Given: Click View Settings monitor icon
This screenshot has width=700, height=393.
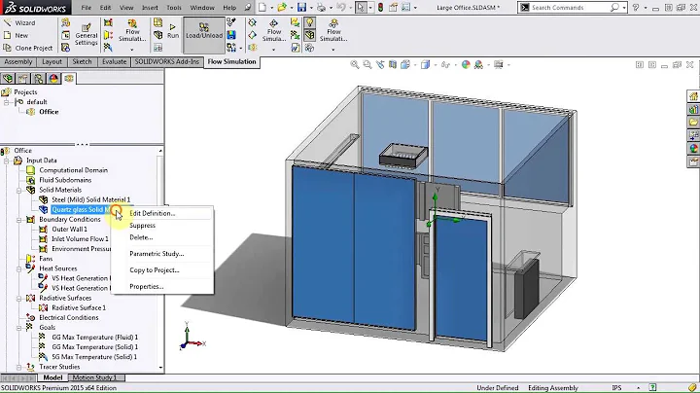Looking at the screenshot, I should [498, 65].
